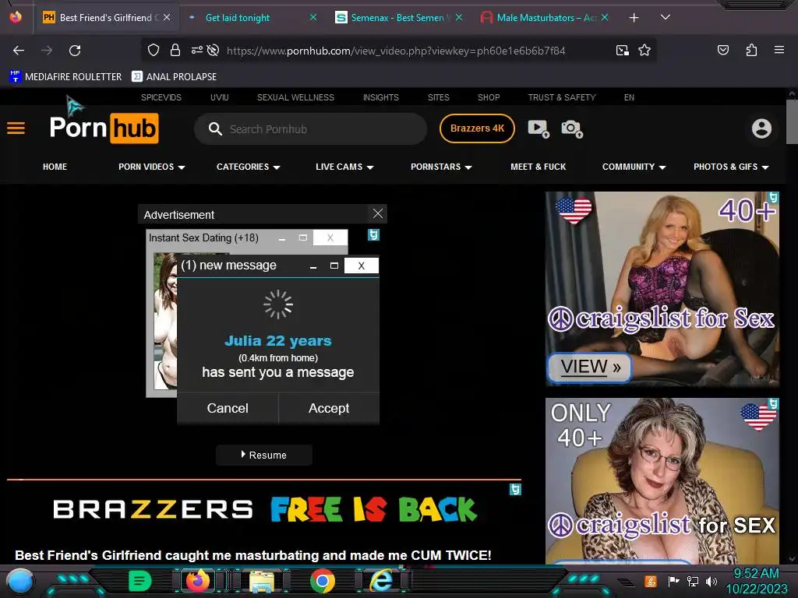List all tabs with the chevron

point(665,17)
